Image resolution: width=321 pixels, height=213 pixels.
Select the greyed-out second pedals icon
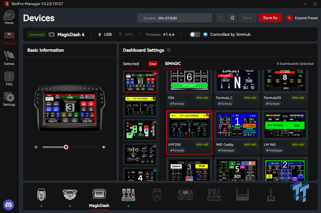pos(214,194)
